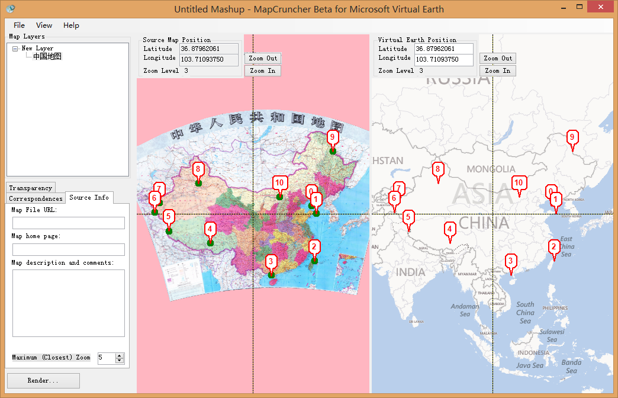
Task: Click the Maximum Zoom value field
Action: (x=107, y=358)
